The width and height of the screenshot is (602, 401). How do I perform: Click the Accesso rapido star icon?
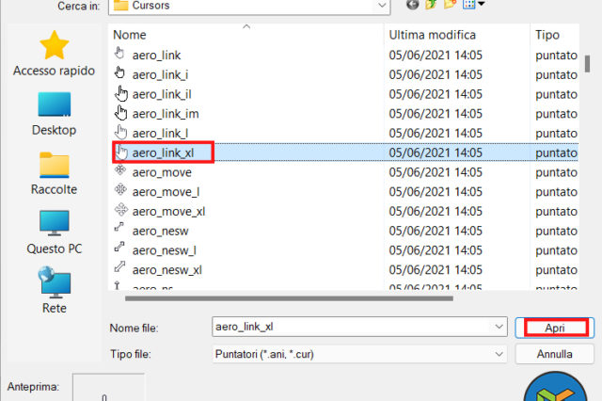click(55, 45)
